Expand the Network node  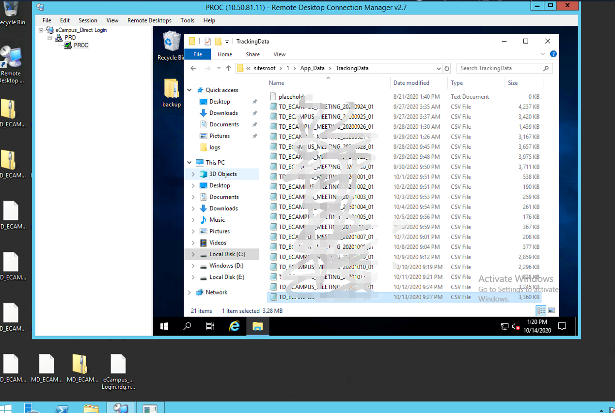(189, 292)
